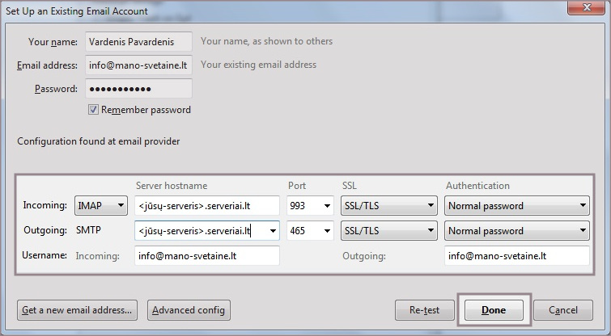This screenshot has width=611, height=336.
Task: Click Get a new email address button
Action: [78, 310]
